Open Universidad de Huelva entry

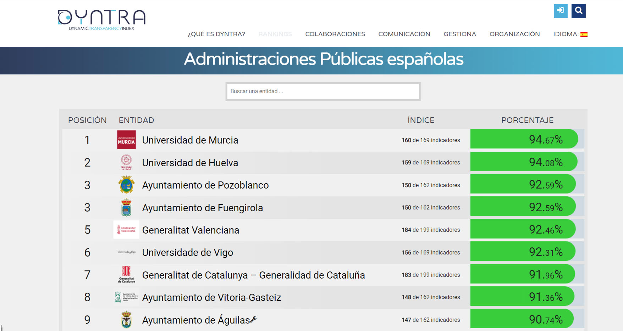tap(190, 163)
